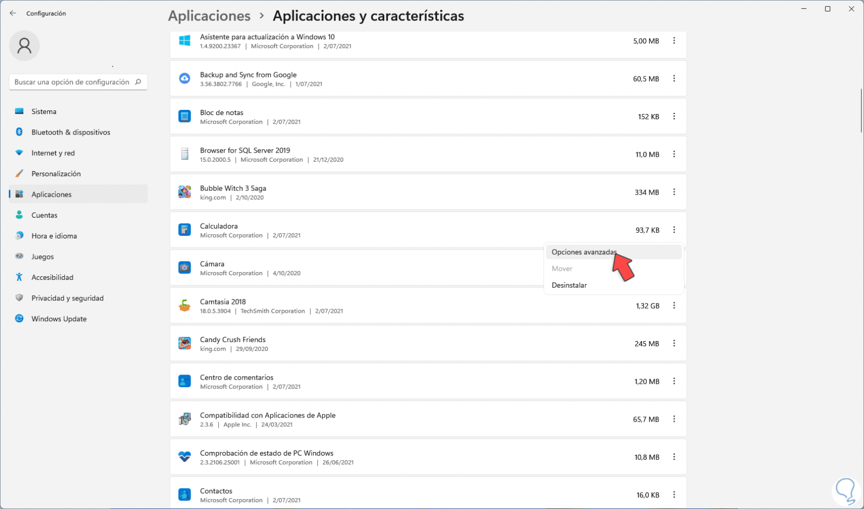Click the PC health check heart icon
Screen dimensions: 864x509
(x=184, y=457)
